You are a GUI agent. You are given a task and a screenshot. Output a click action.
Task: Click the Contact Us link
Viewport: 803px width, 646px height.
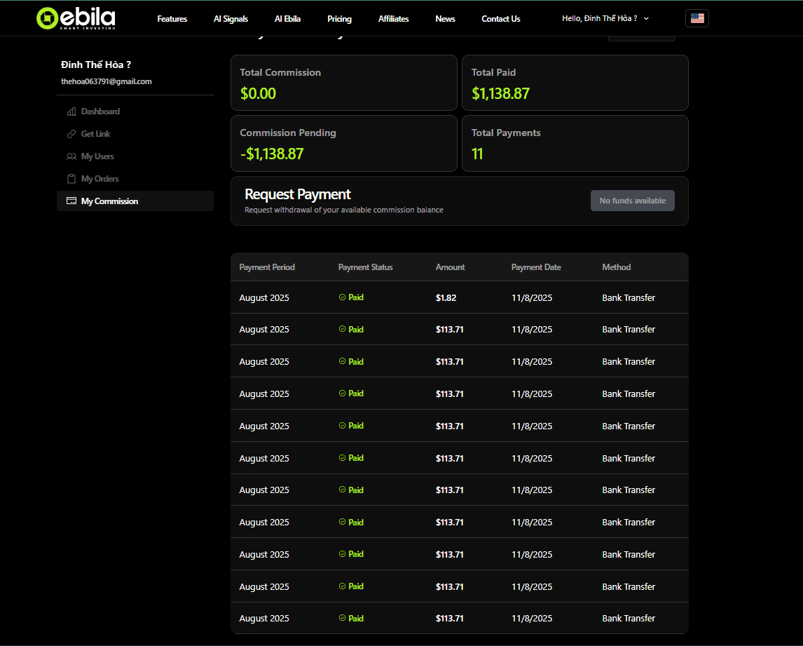pos(501,19)
